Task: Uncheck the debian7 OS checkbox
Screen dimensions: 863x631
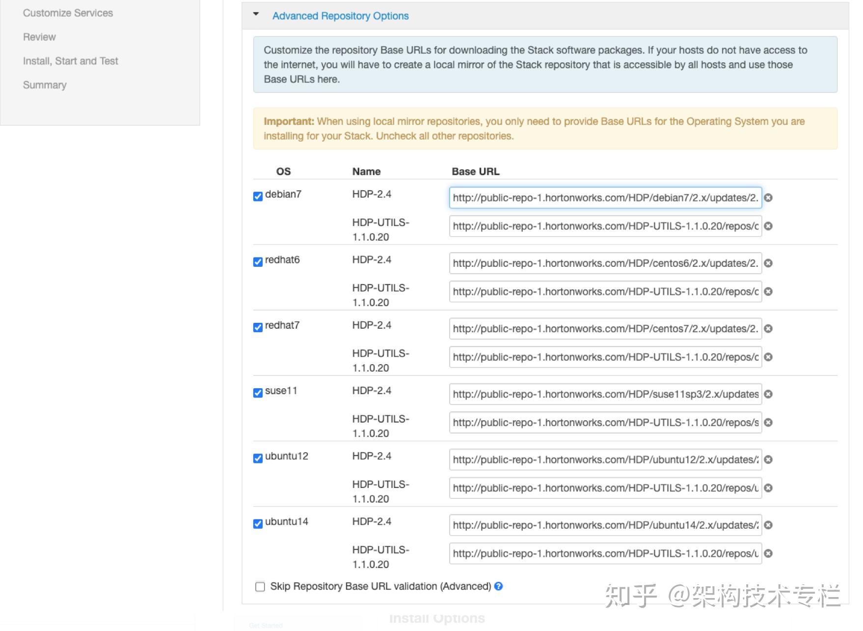Action: (x=258, y=197)
